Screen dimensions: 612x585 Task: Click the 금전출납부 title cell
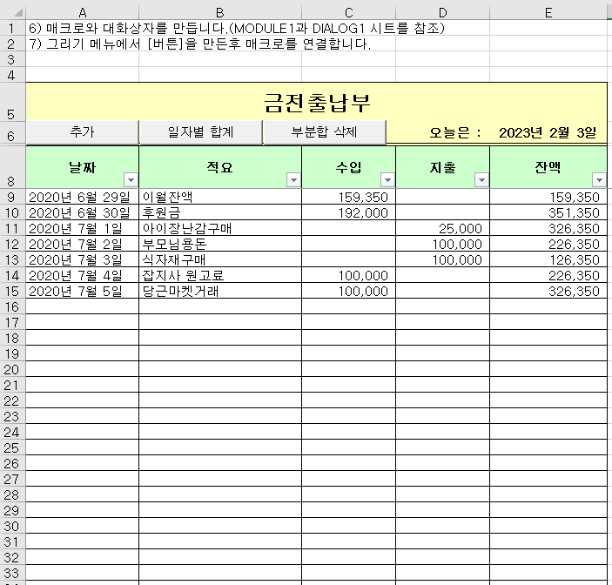(317, 102)
